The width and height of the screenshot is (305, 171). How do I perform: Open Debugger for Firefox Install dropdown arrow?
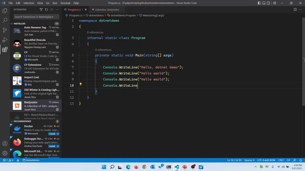pos(58,146)
